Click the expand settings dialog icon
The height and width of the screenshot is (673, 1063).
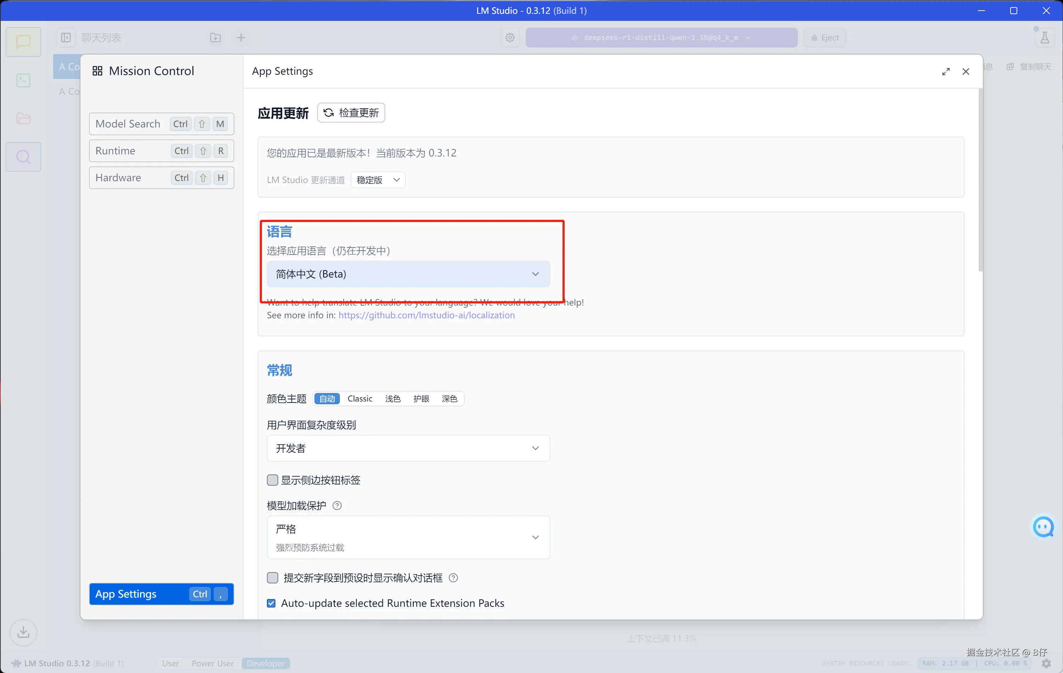point(946,72)
